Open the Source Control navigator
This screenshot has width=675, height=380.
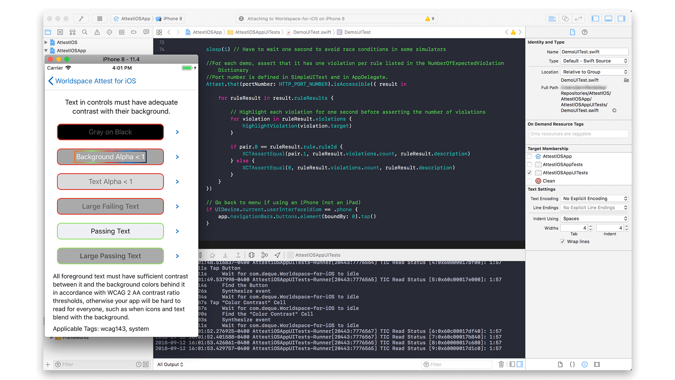click(60, 32)
